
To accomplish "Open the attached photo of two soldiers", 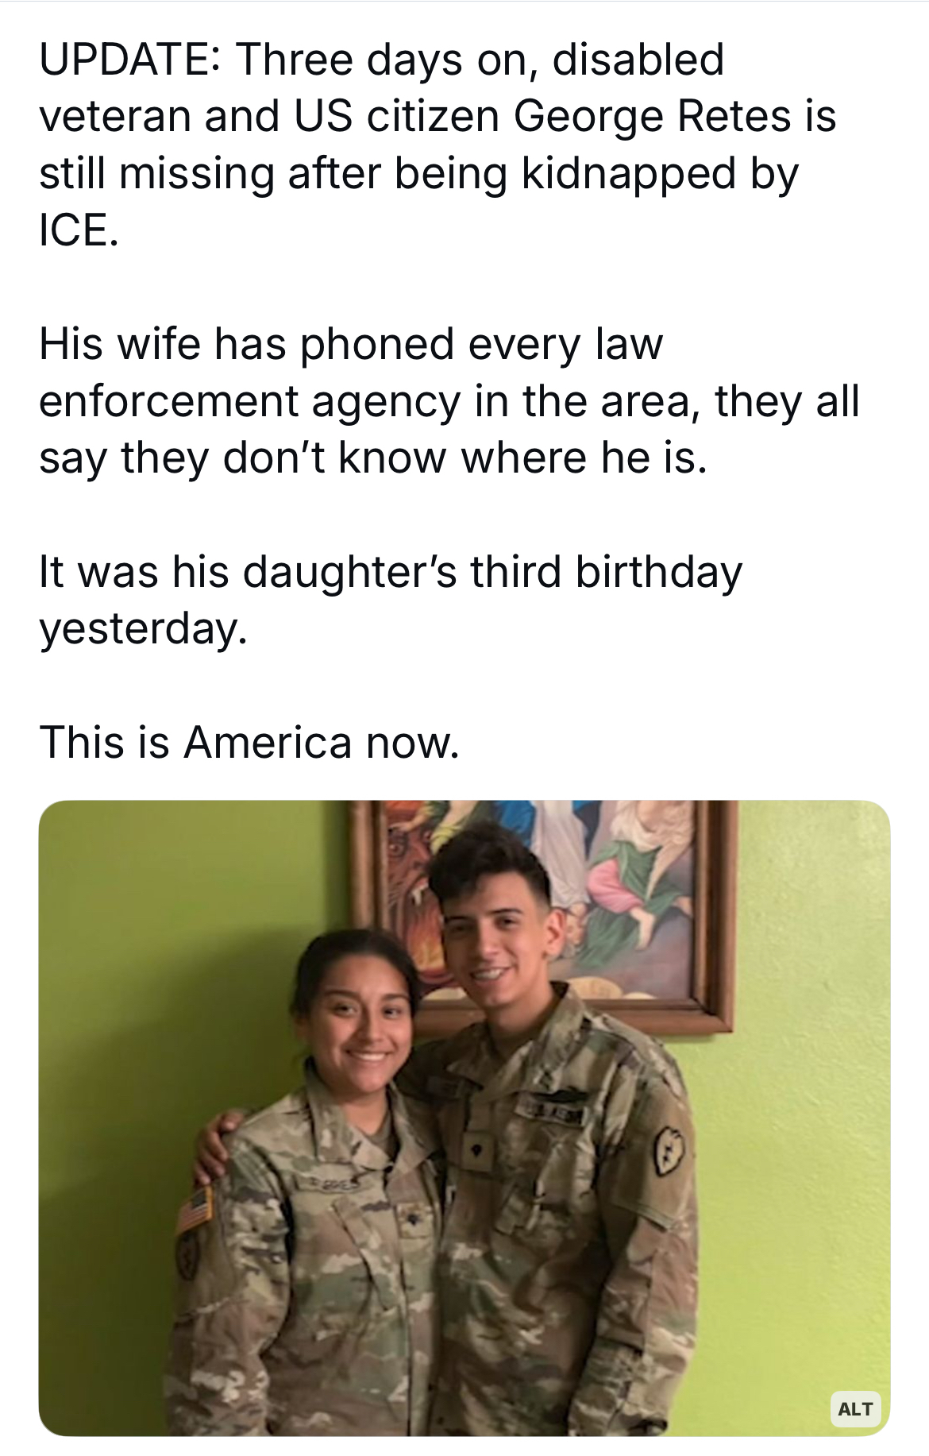I will click(464, 1118).
